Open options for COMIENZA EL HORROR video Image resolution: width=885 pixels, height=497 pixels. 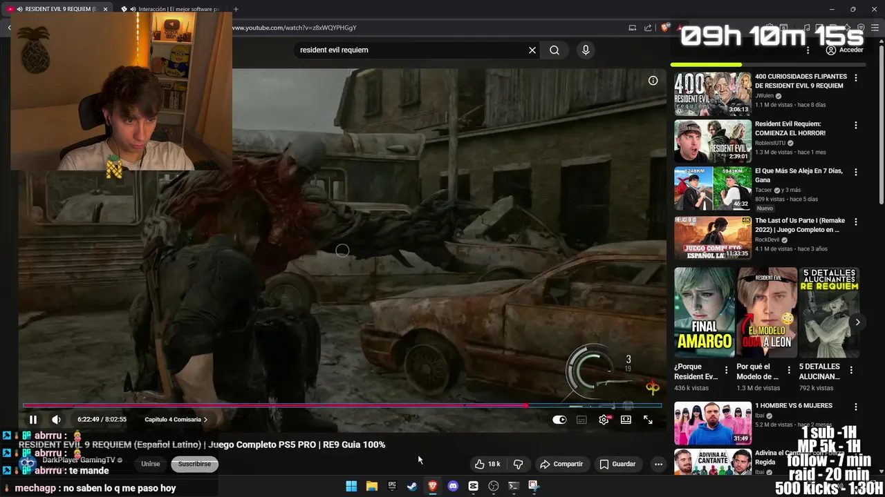point(856,125)
